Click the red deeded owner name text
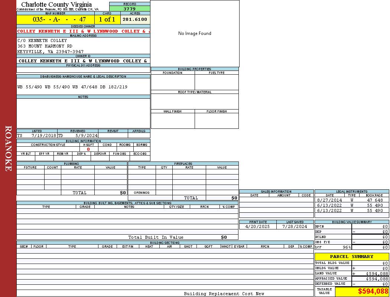 [83, 31]
